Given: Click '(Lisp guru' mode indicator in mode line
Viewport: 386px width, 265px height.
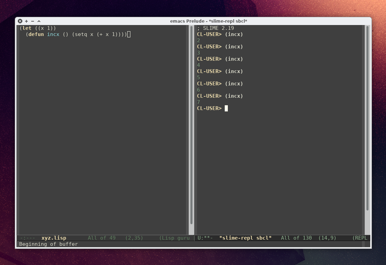Looking at the screenshot, I should point(174,238).
